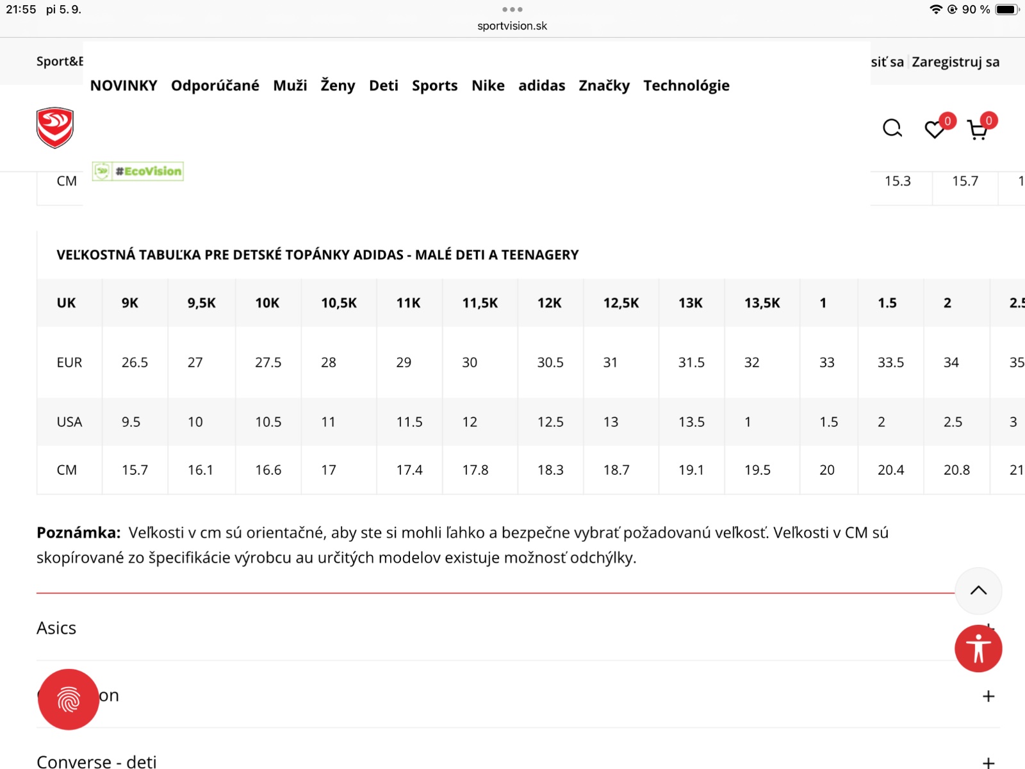This screenshot has width=1025, height=769.
Task: Select the Deti menu category
Action: pyautogui.click(x=383, y=86)
